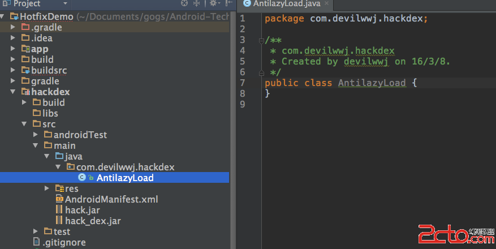Open AndroidManifest.xml file
This screenshot has height=249, width=496.
tap(111, 200)
